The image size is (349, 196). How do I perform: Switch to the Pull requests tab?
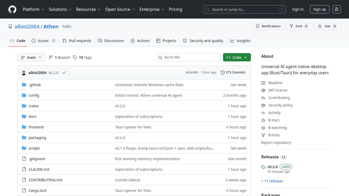click(x=77, y=41)
